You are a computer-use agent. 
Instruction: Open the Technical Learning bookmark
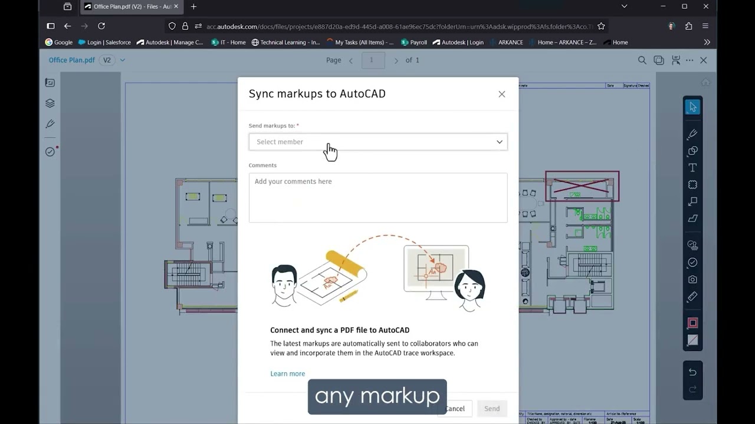click(285, 42)
